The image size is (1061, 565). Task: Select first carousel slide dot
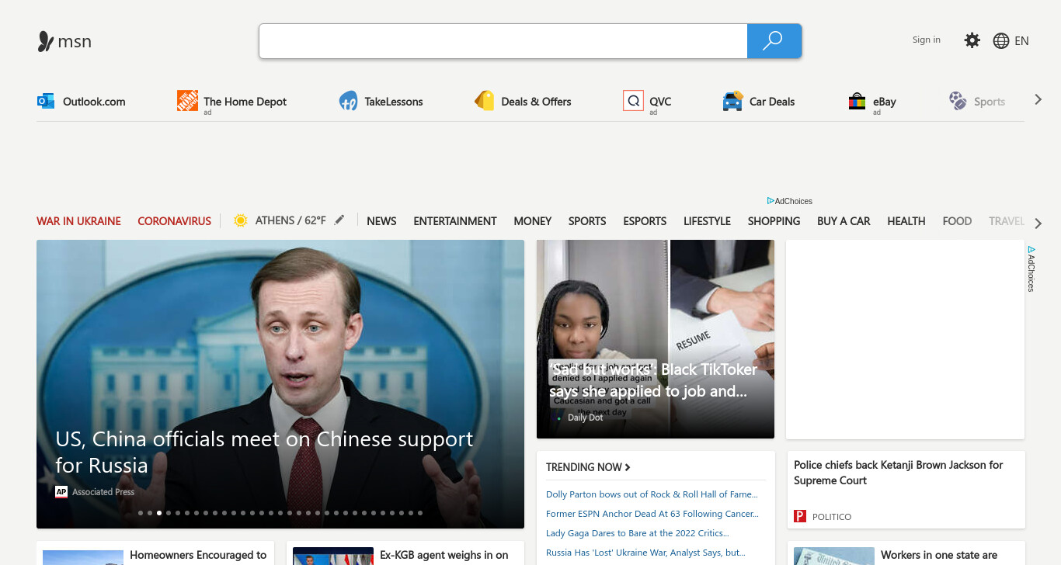[x=141, y=513]
